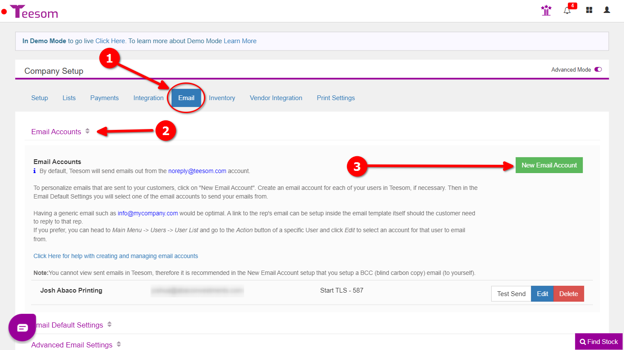Click the Find Stock button
Screen dimensions: 624x350
click(x=599, y=342)
